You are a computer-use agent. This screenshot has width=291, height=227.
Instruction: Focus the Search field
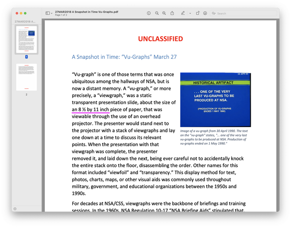pos(243,13)
